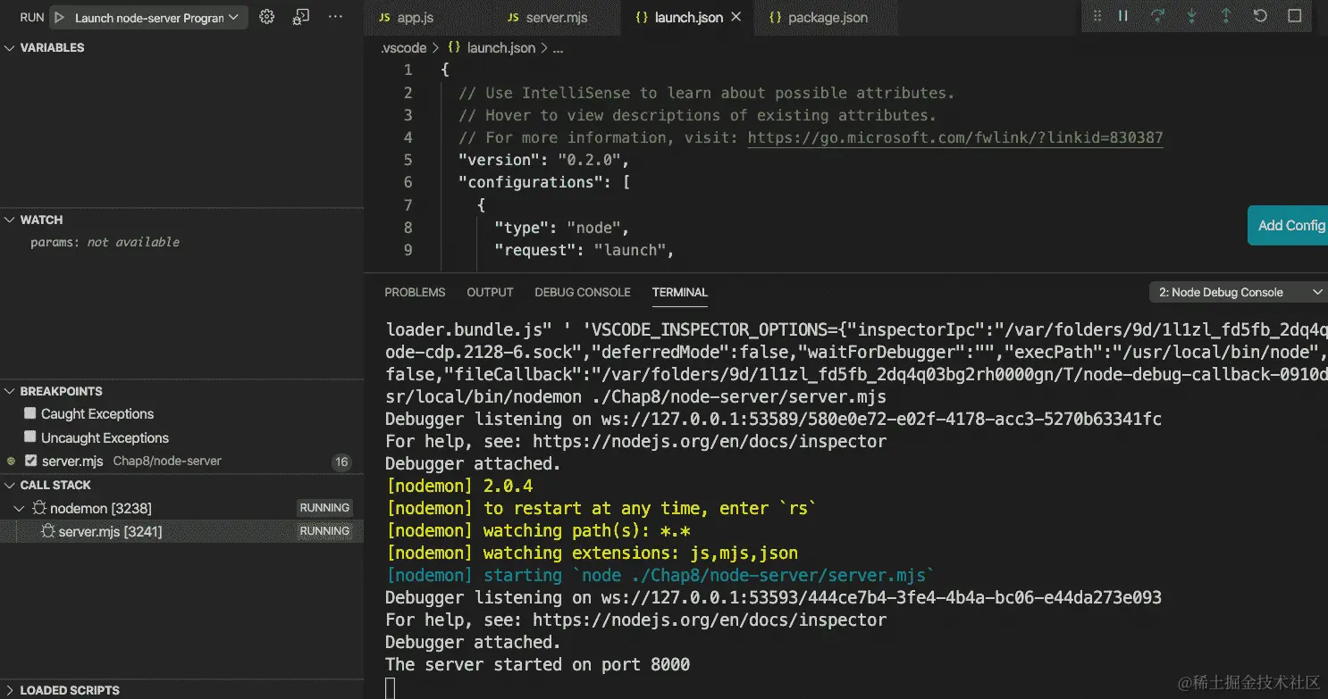Open launch.json via the gear icon

coord(265,16)
